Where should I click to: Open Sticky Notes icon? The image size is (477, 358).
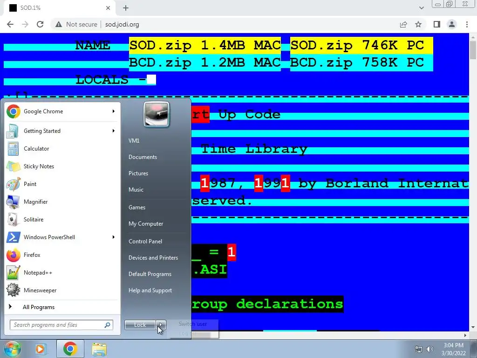pos(14,166)
